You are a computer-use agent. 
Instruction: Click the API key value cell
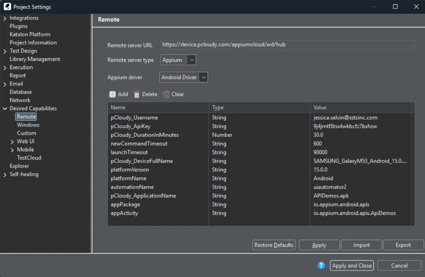pos(345,126)
